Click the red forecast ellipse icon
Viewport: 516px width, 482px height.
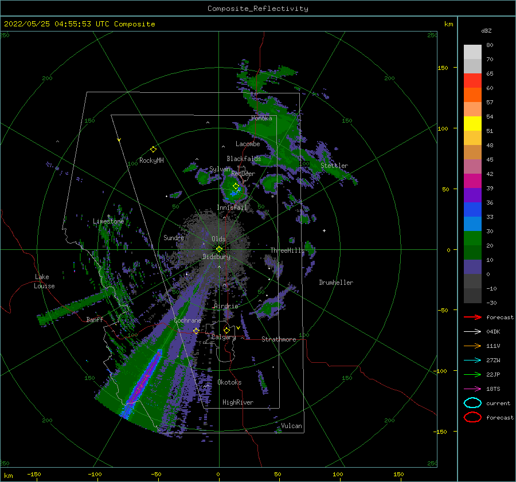click(472, 417)
